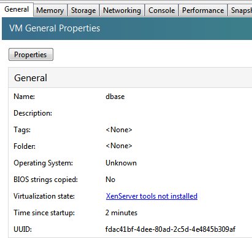The width and height of the screenshot is (252, 238).
Task: Click the Tags value <None>
Action: click(119, 130)
